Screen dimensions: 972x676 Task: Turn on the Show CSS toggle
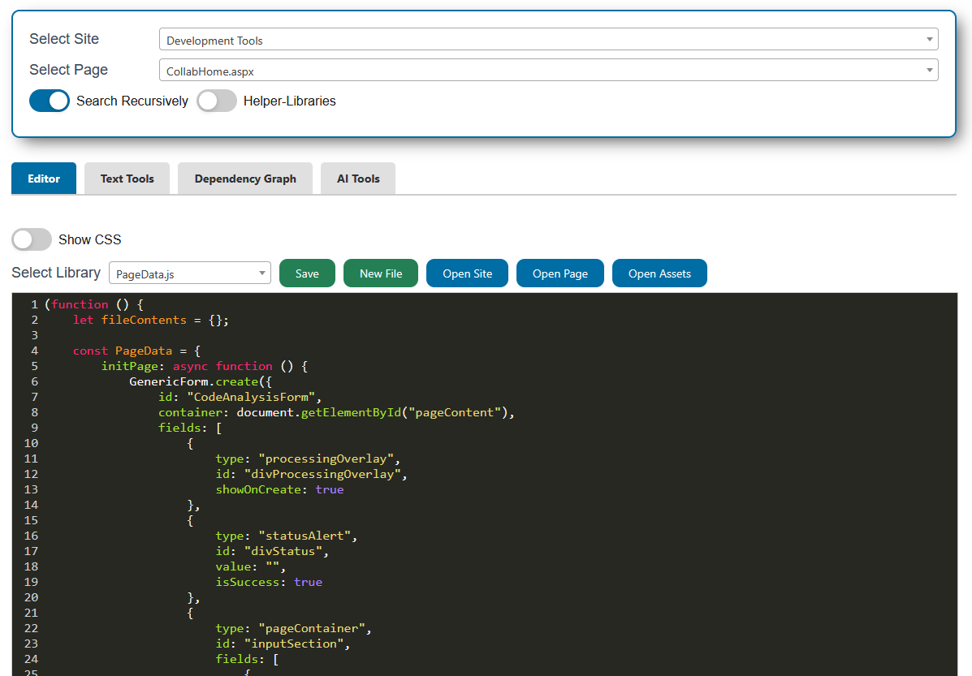click(x=32, y=239)
